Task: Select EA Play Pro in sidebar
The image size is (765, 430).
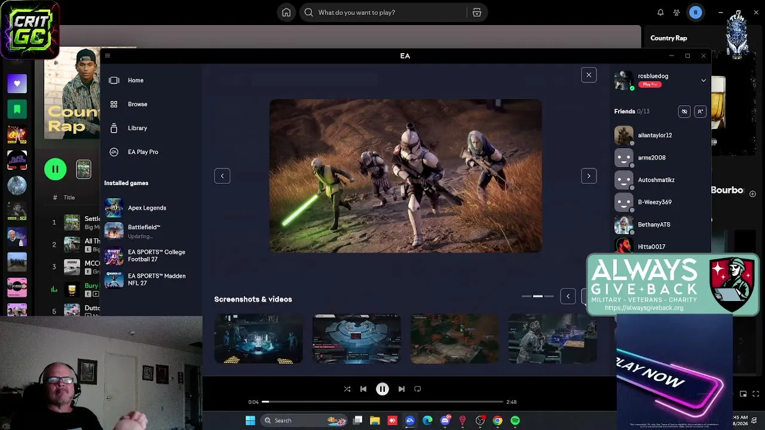Action: [x=143, y=152]
